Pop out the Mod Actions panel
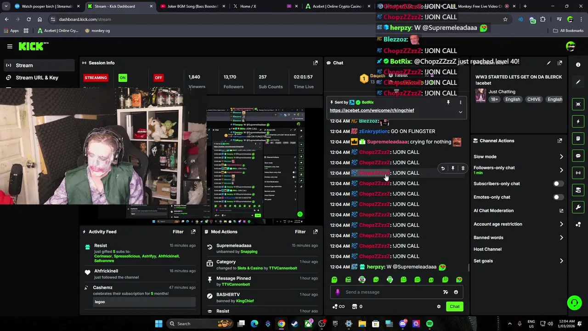Screen dimensions: 588x331 coord(315,232)
